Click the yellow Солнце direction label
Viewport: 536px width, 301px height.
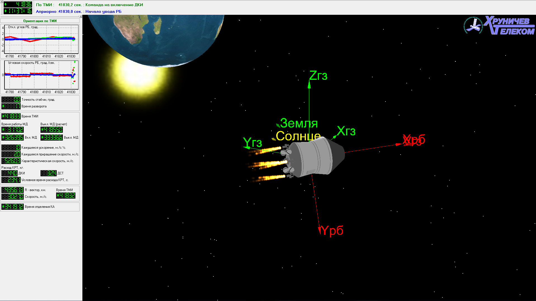pos(298,136)
